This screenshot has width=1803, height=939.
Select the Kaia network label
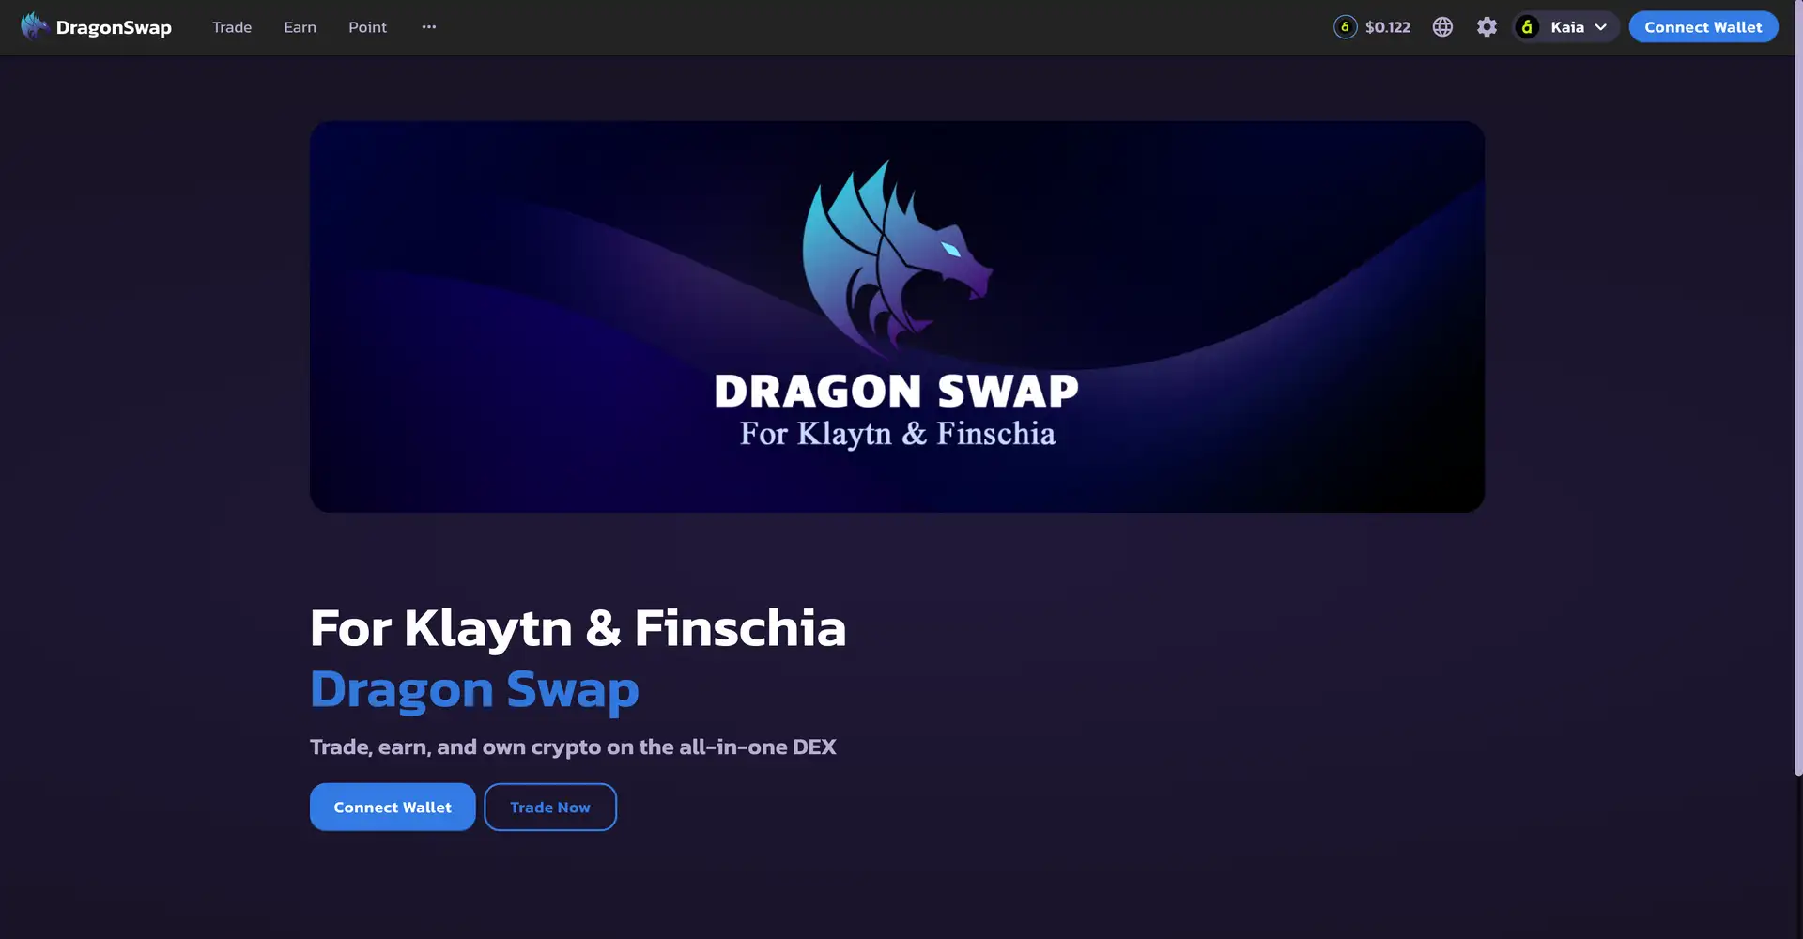point(1567,27)
